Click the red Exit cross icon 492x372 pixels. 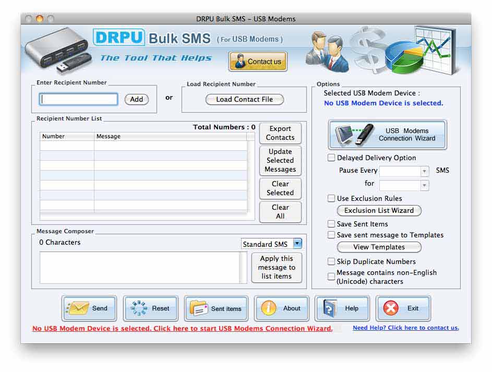391,308
